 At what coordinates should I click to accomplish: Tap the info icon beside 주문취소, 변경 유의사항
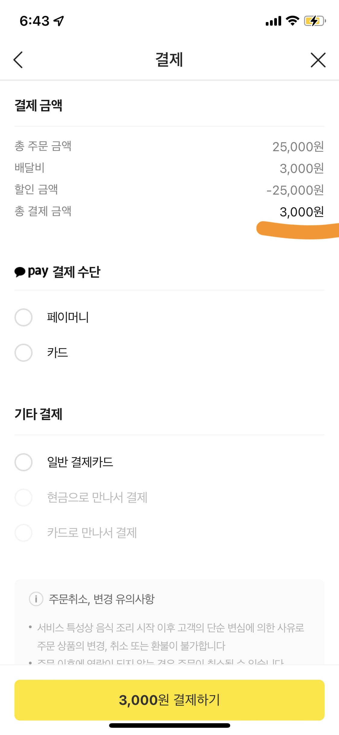(36, 599)
